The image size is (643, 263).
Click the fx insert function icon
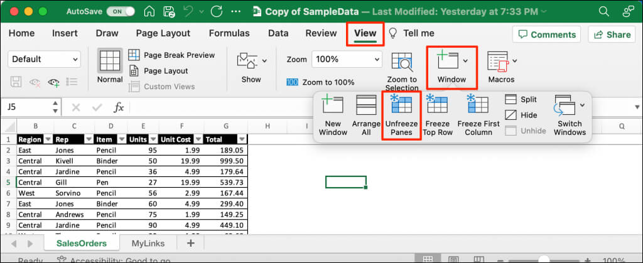click(119, 107)
